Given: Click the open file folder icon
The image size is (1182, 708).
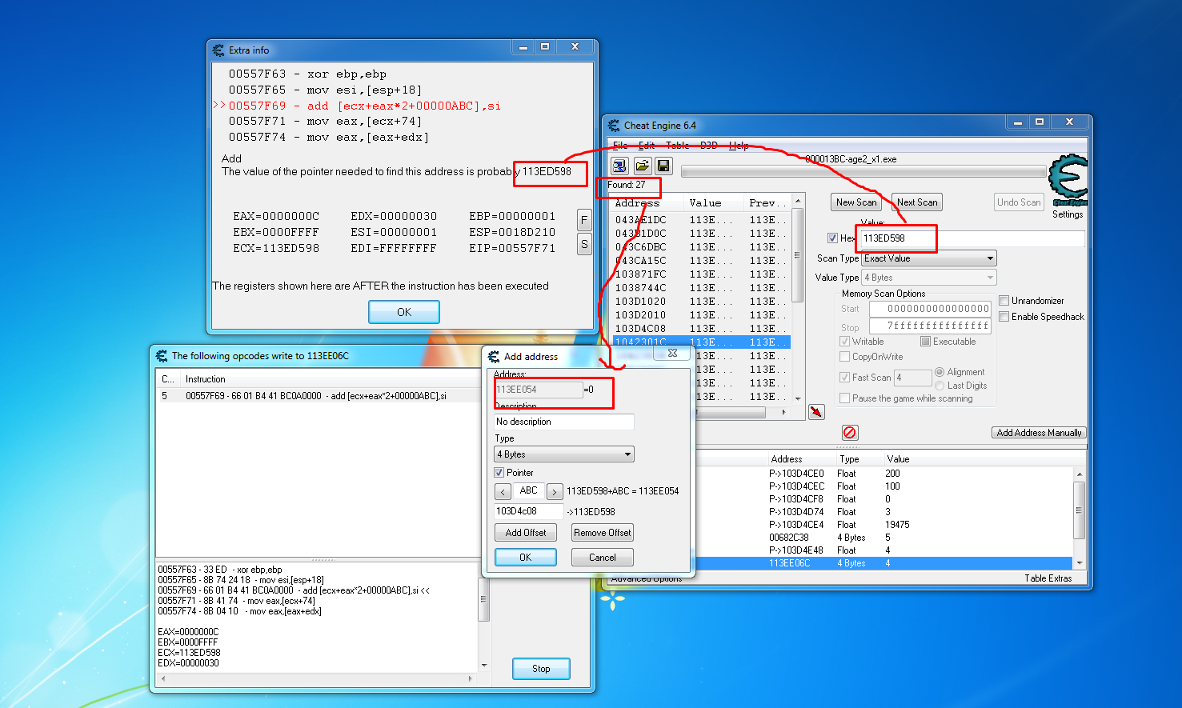Looking at the screenshot, I should tap(642, 166).
